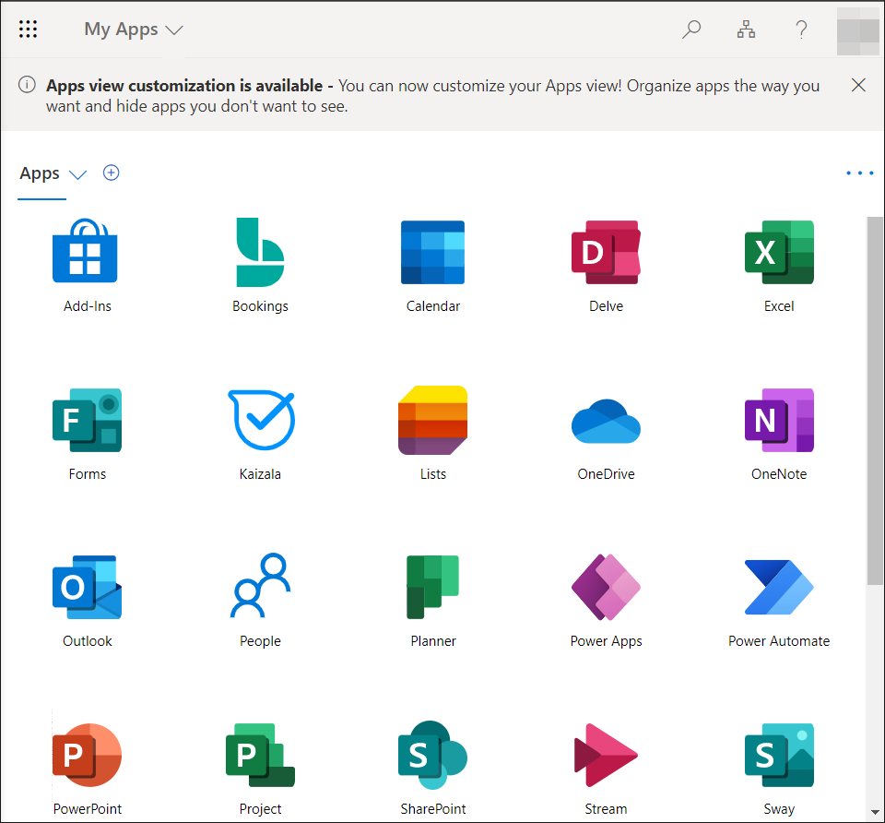This screenshot has width=885, height=823.
Task: Open the Power Apps app
Action: (x=606, y=601)
